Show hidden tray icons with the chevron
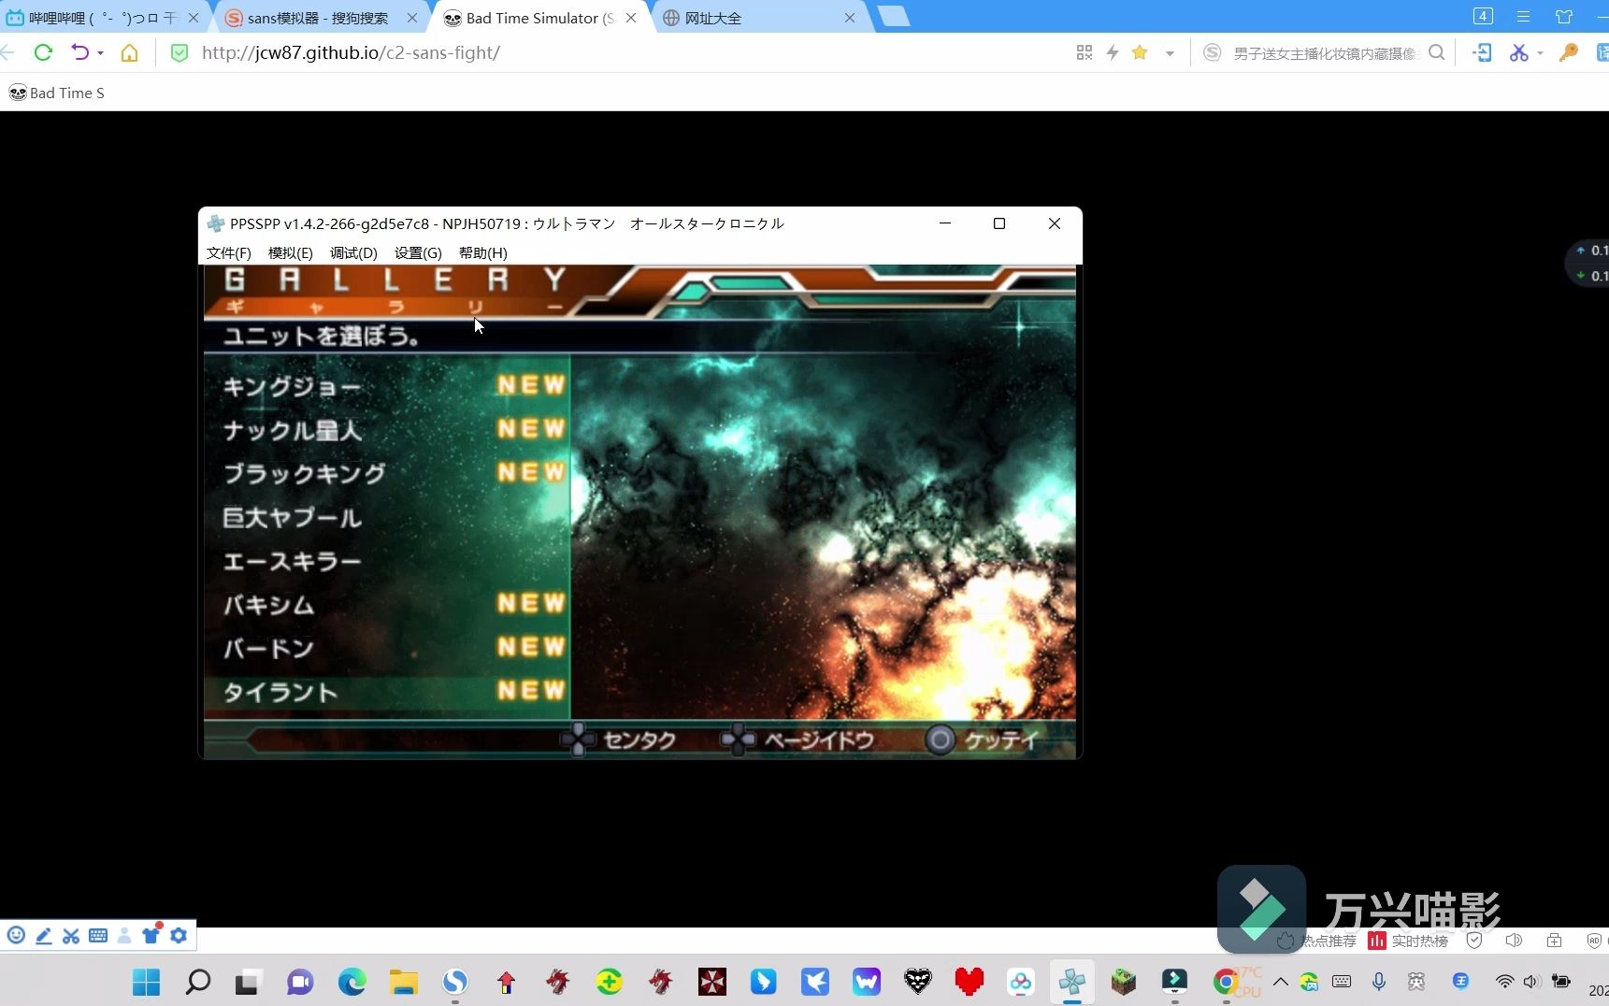This screenshot has height=1006, width=1609. [x=1281, y=981]
